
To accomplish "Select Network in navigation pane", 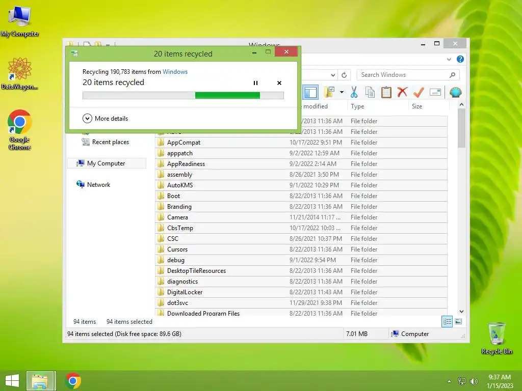I will click(x=93, y=184).
